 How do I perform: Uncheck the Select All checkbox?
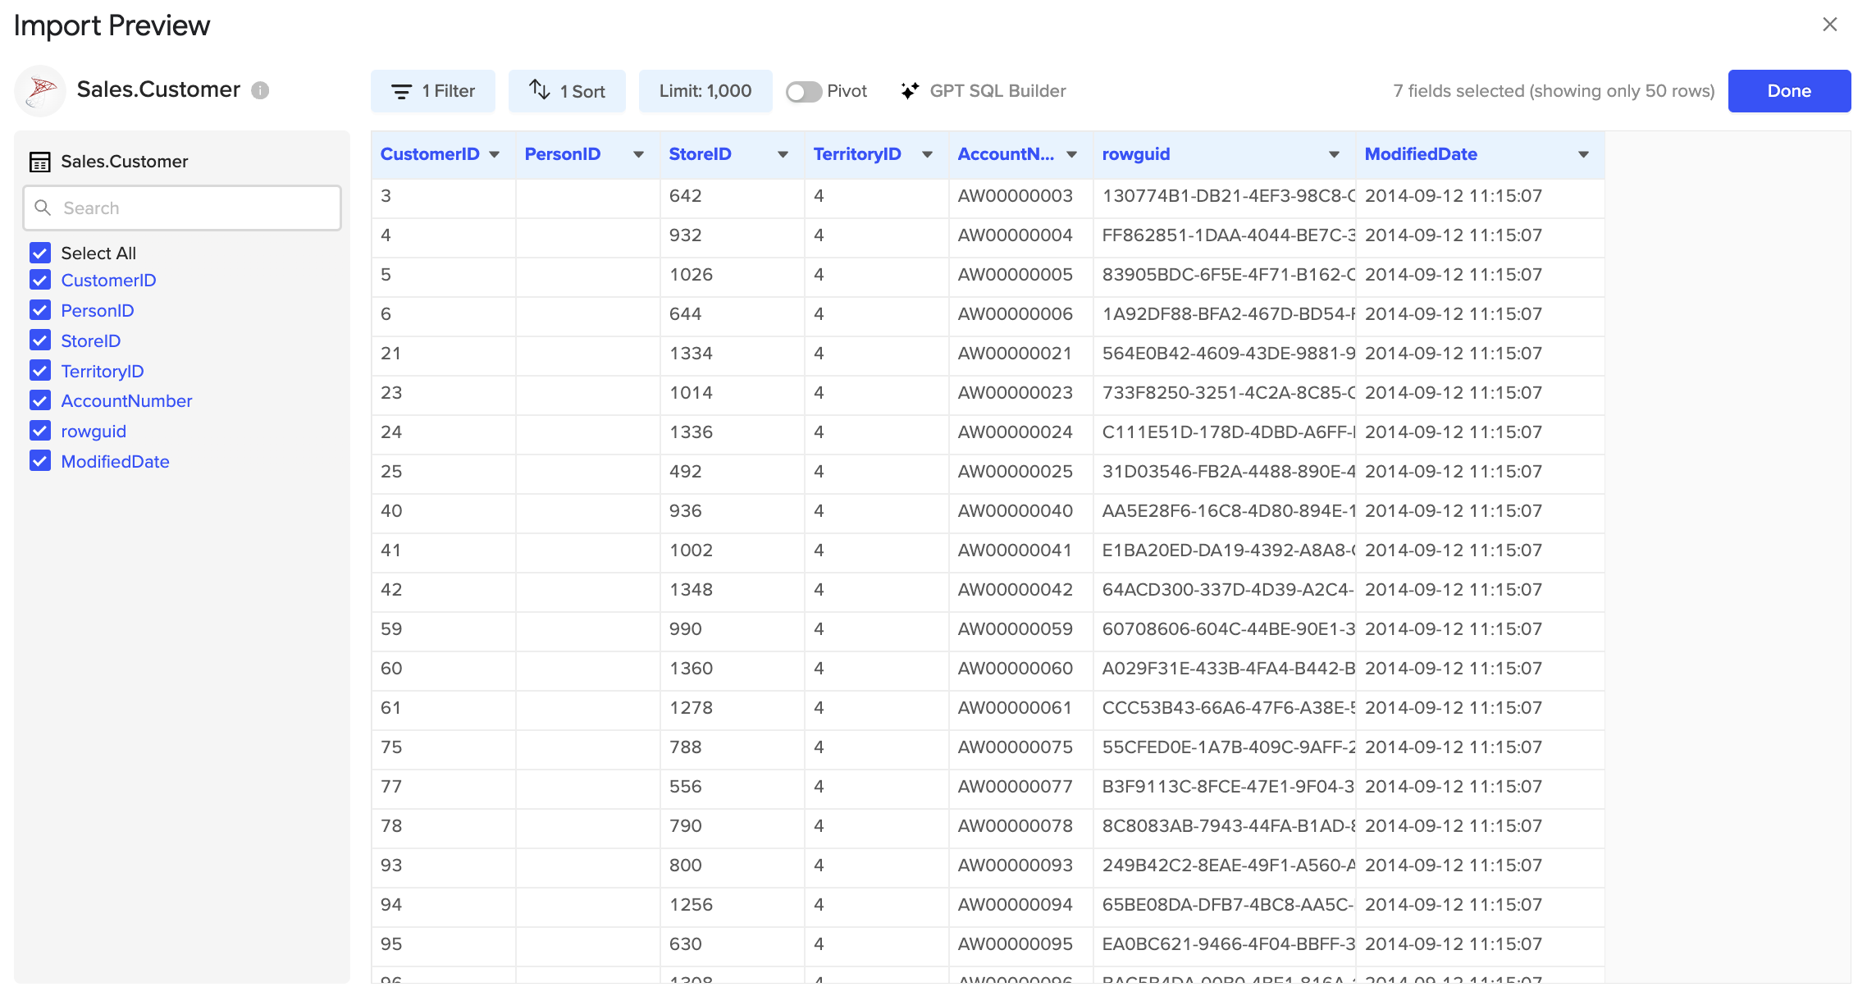(x=39, y=252)
